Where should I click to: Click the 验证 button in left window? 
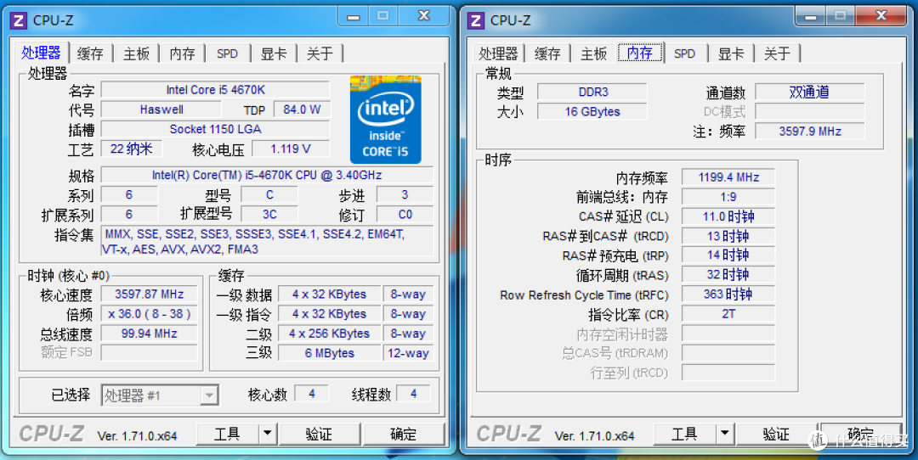coord(319,434)
